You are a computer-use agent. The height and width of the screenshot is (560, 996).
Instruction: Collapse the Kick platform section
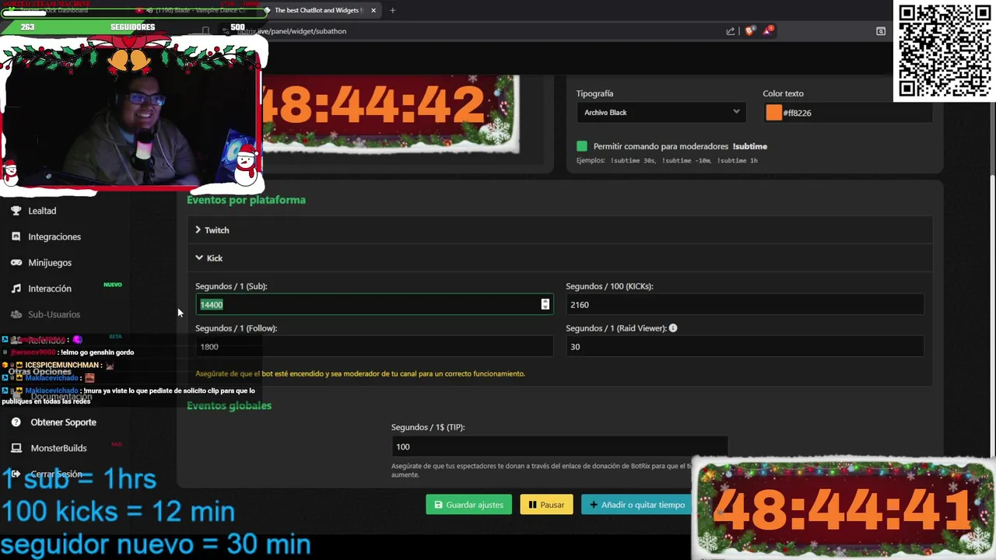pyautogui.click(x=559, y=258)
